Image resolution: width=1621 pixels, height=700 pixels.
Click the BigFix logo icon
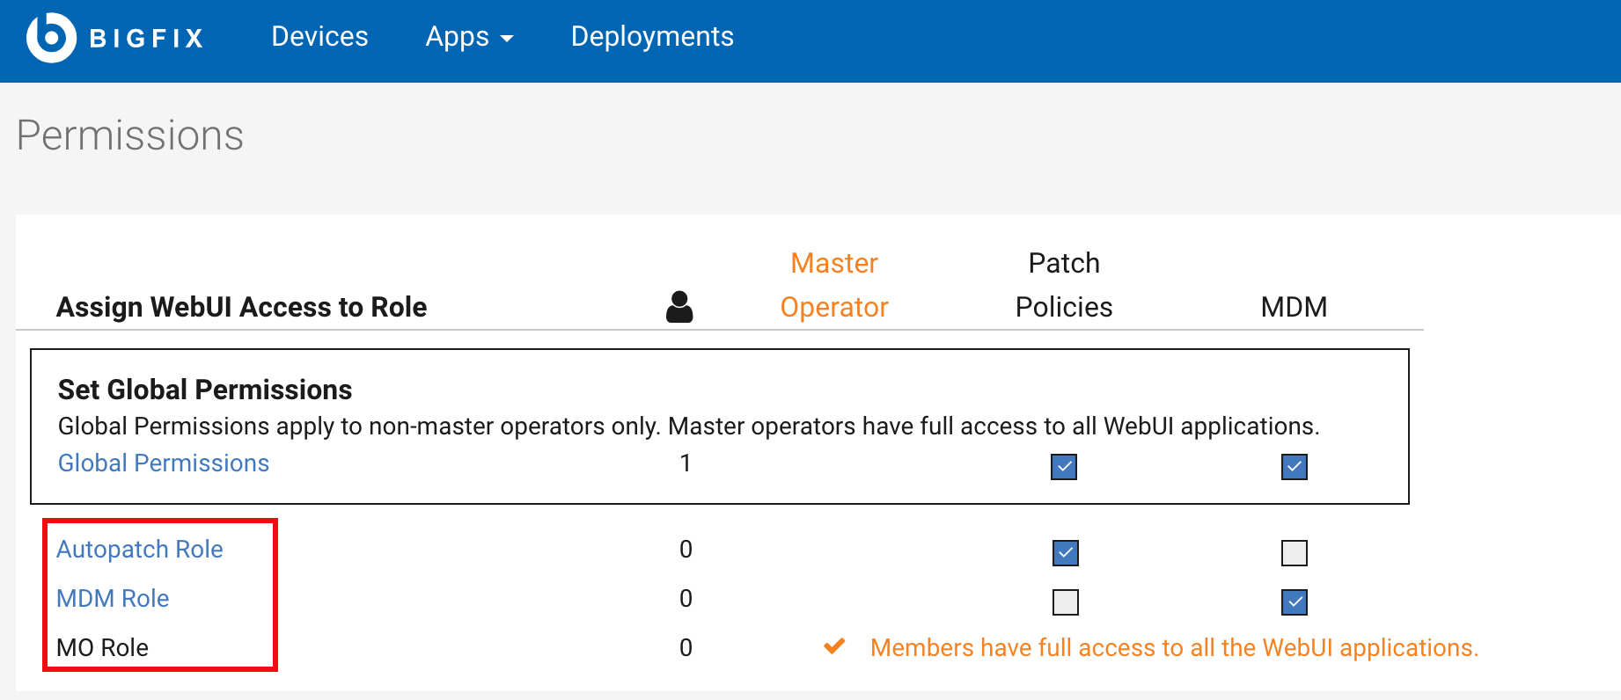pos(51,38)
